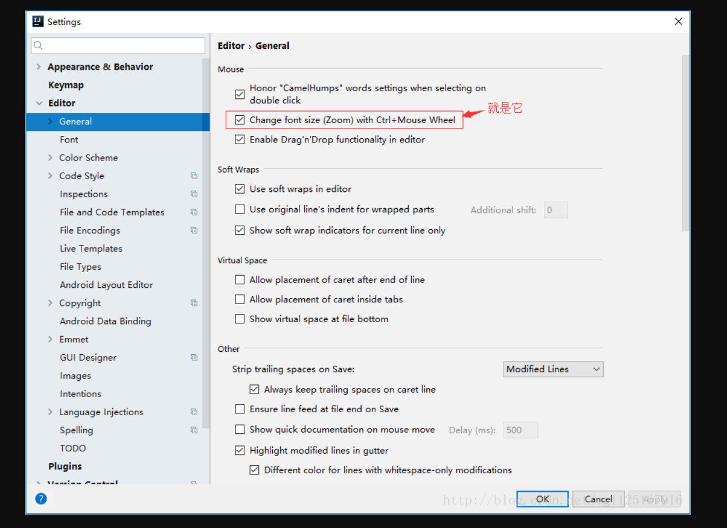Click the Apply button
727x528 pixels.
pos(654,499)
